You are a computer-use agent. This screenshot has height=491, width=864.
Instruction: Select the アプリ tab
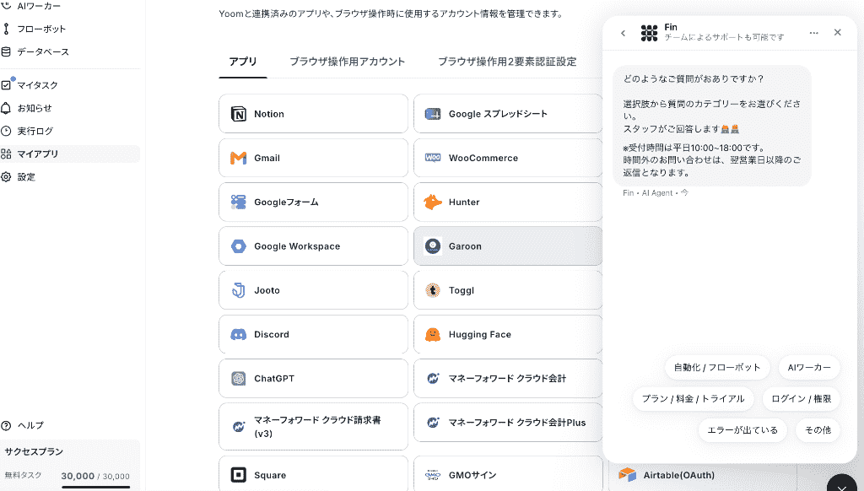pos(243,62)
